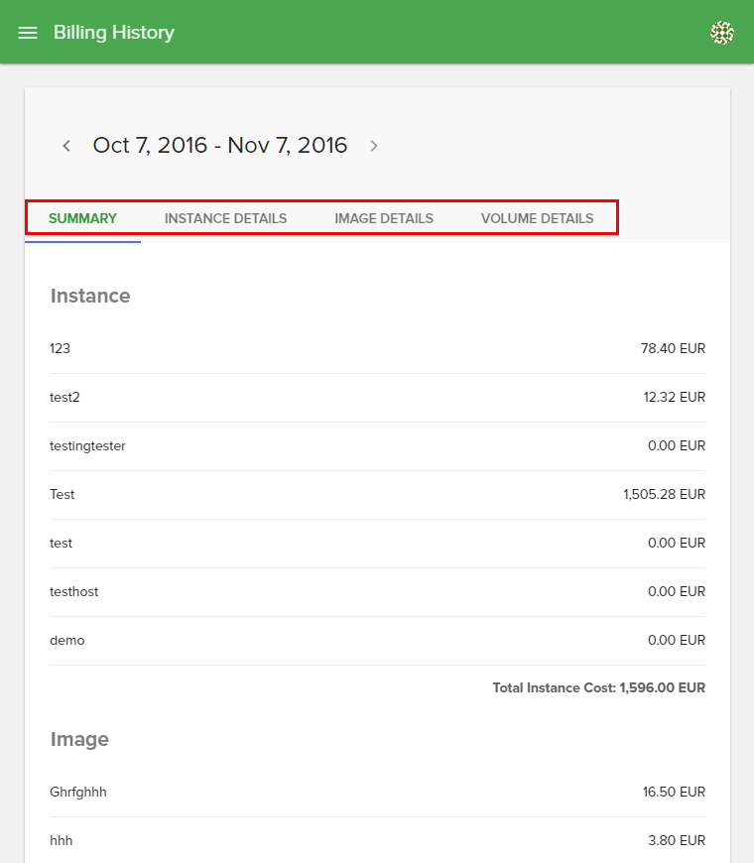This screenshot has height=863, width=754.
Task: Click the Total Instance Cost line
Action: click(598, 688)
